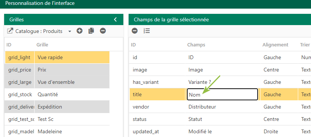Click the remove grid minus icon
This screenshot has height=137, width=311.
(x=103, y=31)
